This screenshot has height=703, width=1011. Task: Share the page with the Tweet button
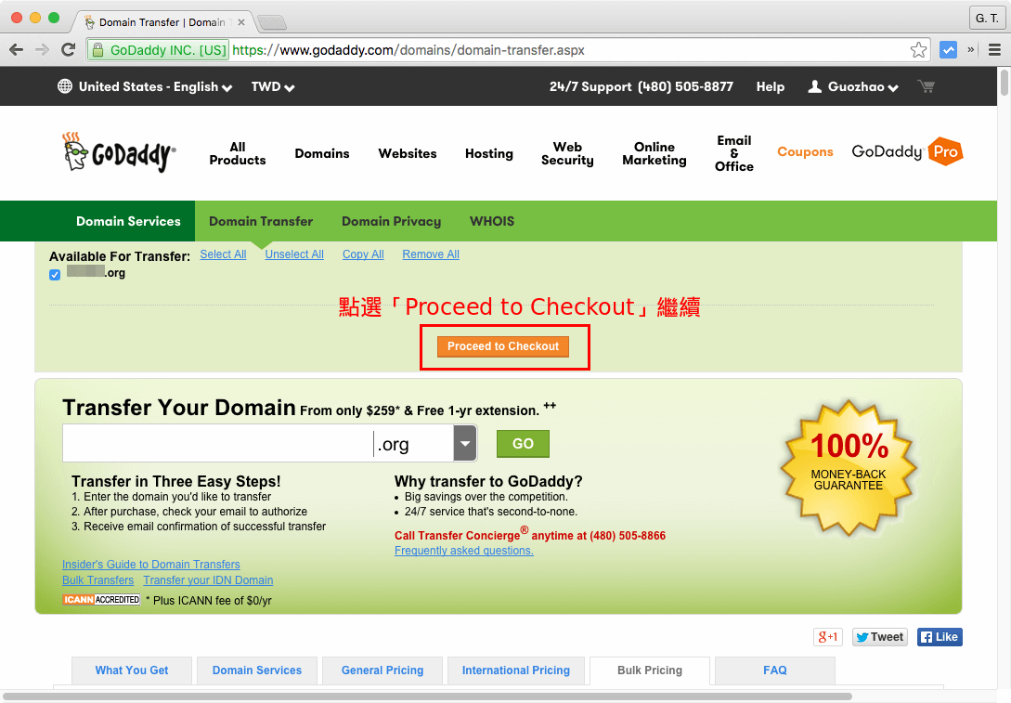click(878, 636)
